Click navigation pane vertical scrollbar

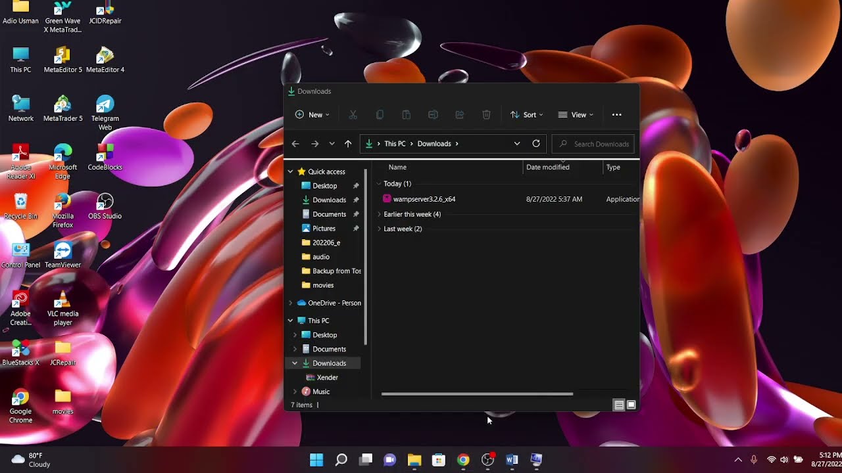pos(365,256)
